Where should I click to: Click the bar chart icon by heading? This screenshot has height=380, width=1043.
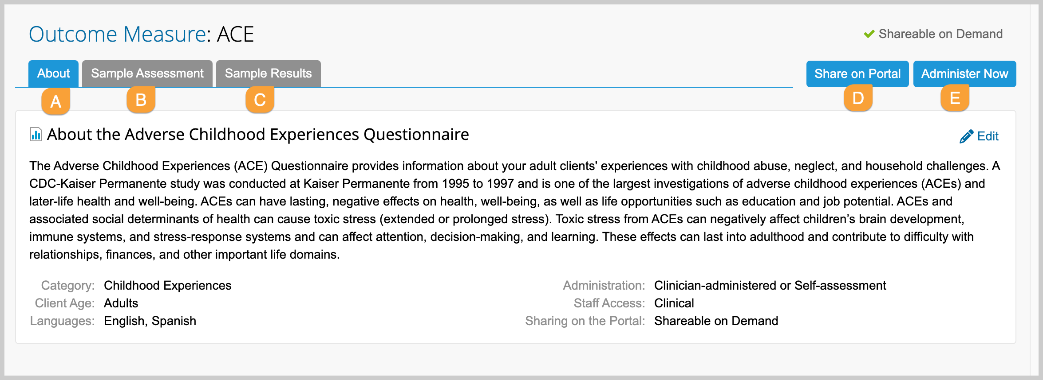coord(36,134)
